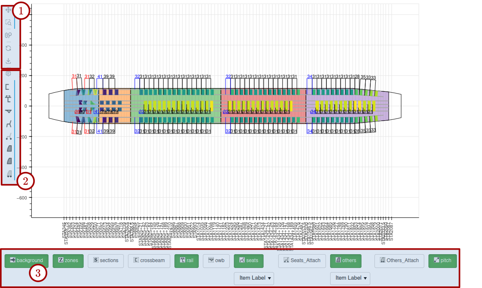Viewport: 482px width, 288px height.
Task: Click the owb triangle icon in the sidebar
Action: point(8,112)
